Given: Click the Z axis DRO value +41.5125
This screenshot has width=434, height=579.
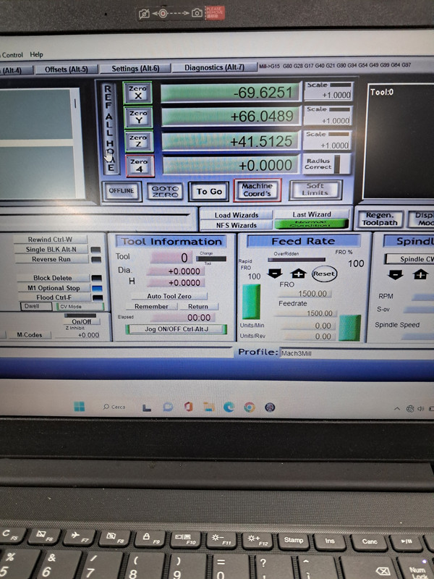Looking at the screenshot, I should point(230,141).
